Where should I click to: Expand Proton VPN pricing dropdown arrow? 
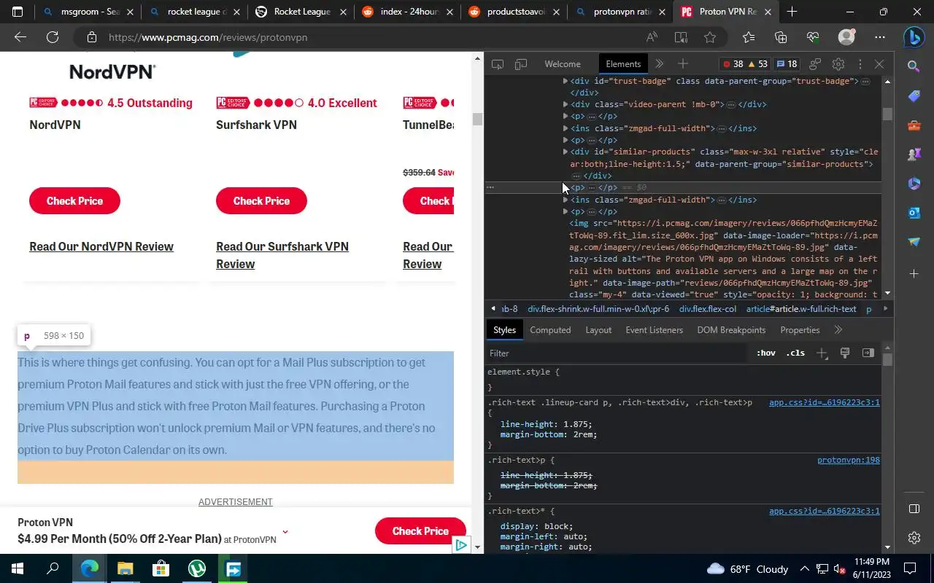[285, 531]
